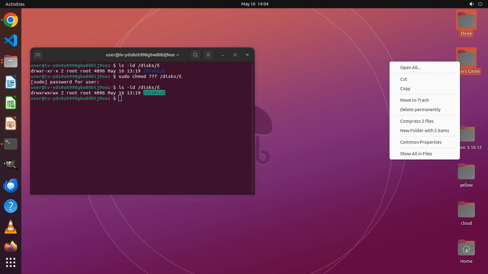Viewport: 488px width, 274px height.
Task: Open system menu via power icon
Action: pos(480,4)
